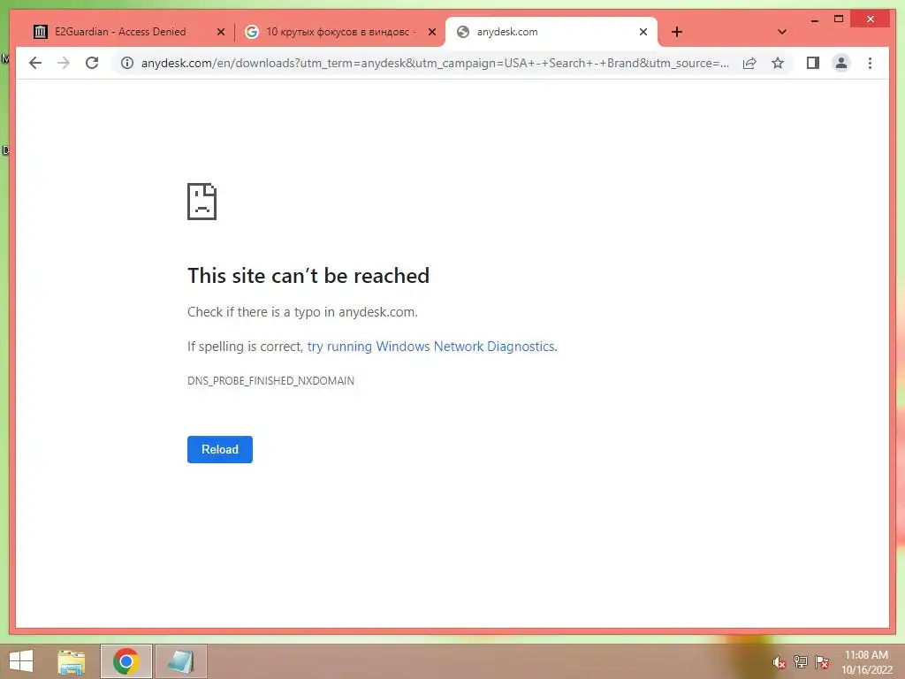
Task: Bookmark this tab with the star icon
Action: [x=778, y=63]
